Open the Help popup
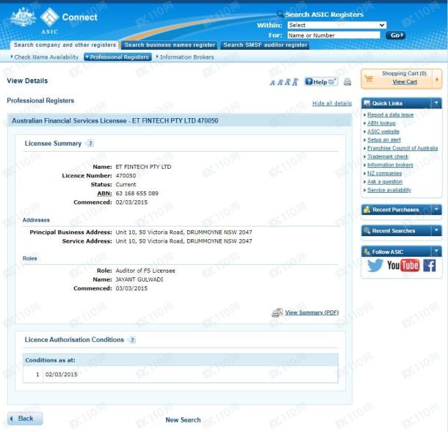This screenshot has height=432, width=448. pyautogui.click(x=321, y=81)
